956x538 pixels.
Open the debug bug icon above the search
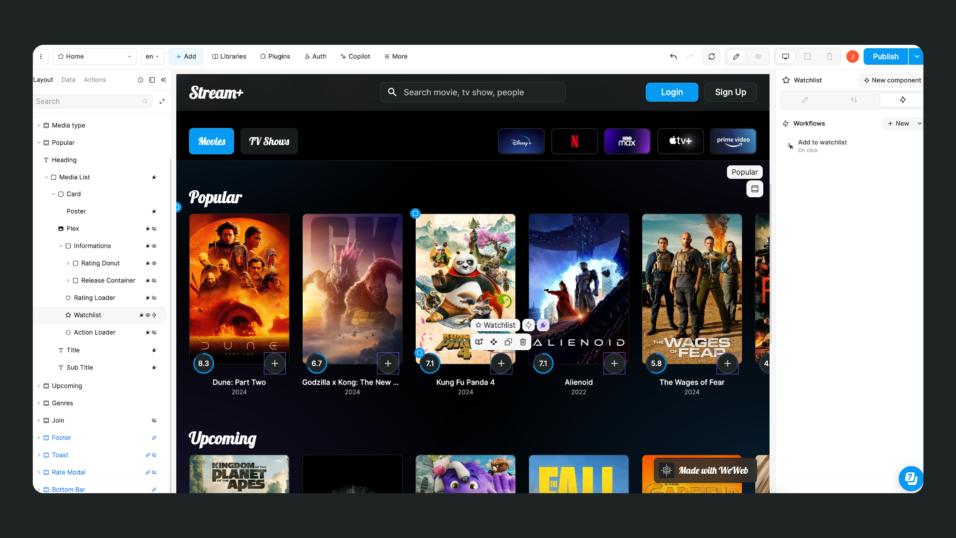(140, 80)
